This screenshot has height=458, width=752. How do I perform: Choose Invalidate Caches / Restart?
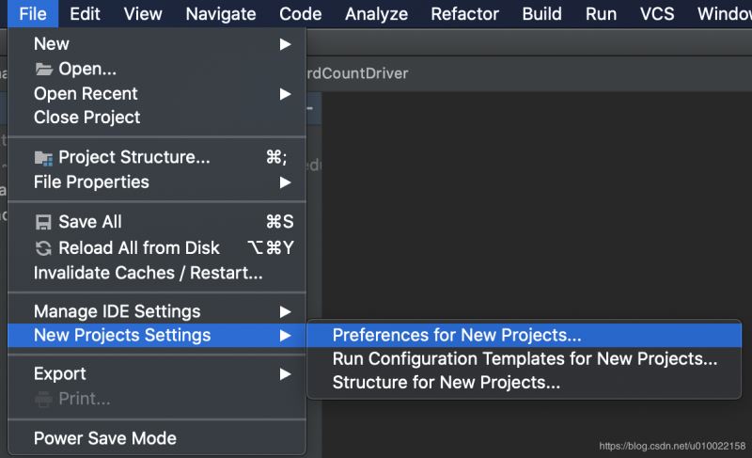[x=149, y=273]
